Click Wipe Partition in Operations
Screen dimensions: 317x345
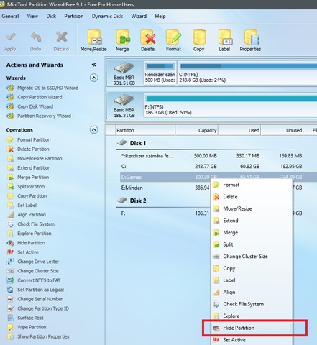(x=32, y=327)
